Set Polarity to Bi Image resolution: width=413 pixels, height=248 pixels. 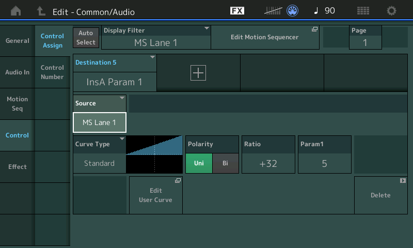tap(226, 163)
